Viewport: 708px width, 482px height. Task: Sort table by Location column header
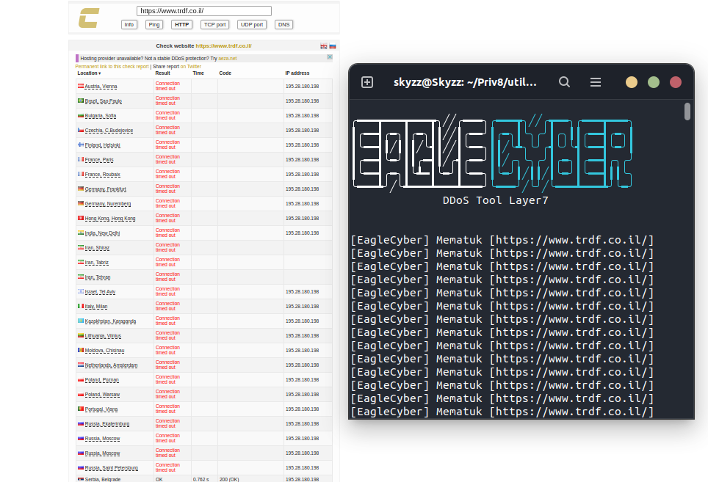click(x=89, y=73)
